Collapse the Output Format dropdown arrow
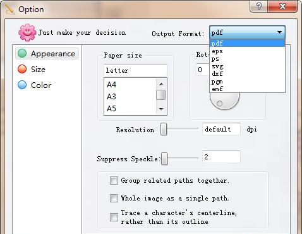302x234 pixels. coord(279,32)
